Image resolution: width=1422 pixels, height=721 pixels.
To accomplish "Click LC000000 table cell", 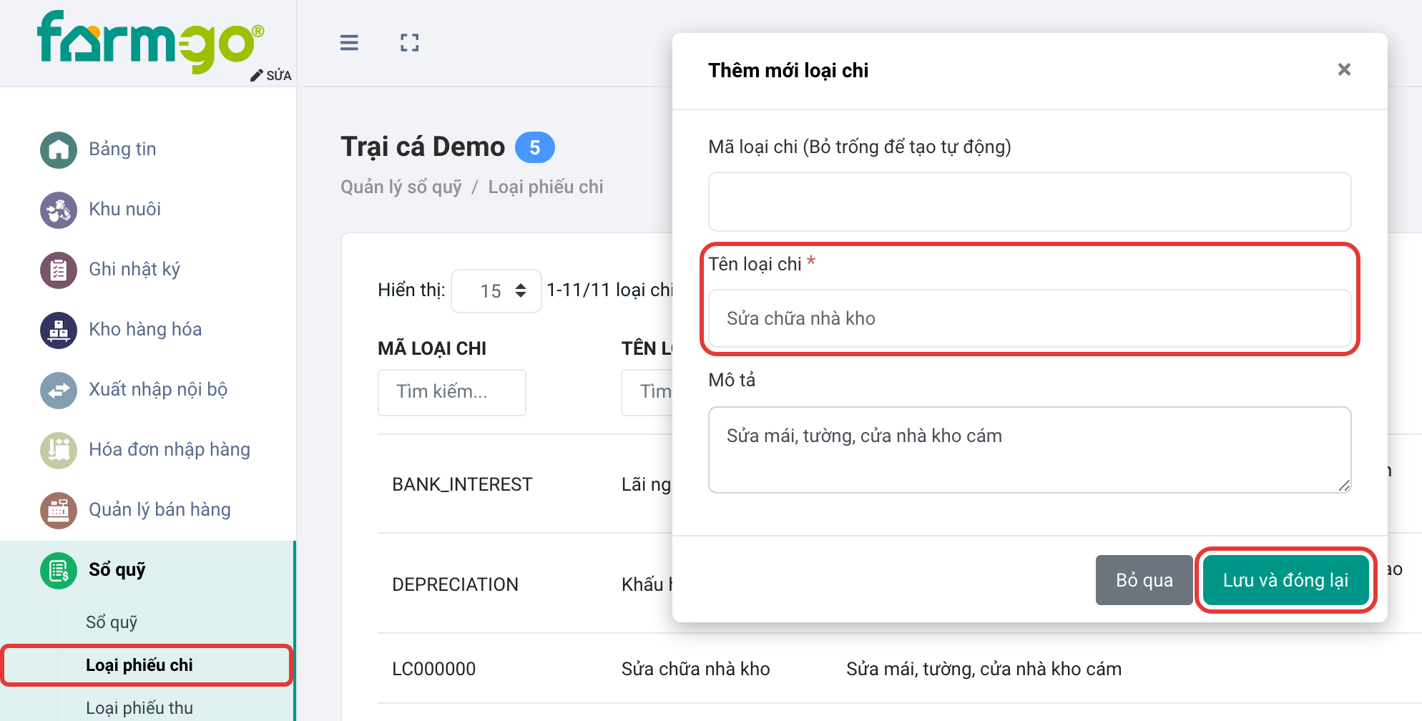I will tap(434, 669).
